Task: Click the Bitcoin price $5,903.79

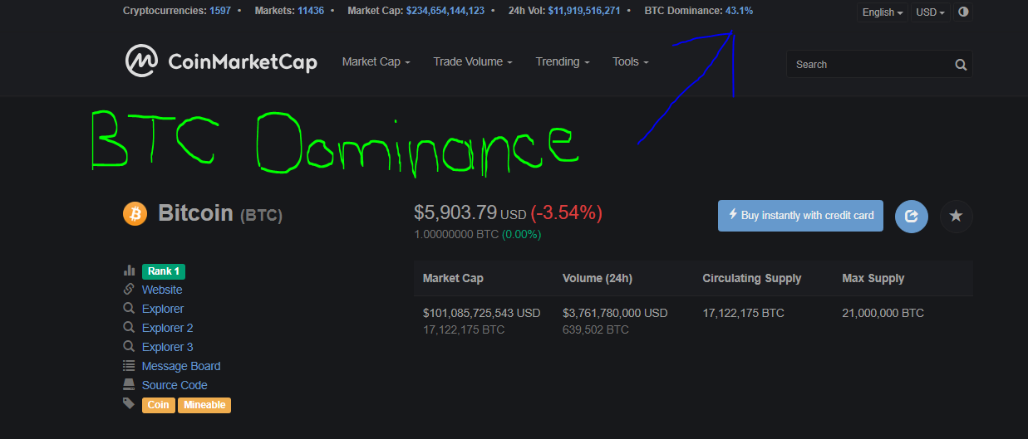Action: pyautogui.click(x=455, y=213)
